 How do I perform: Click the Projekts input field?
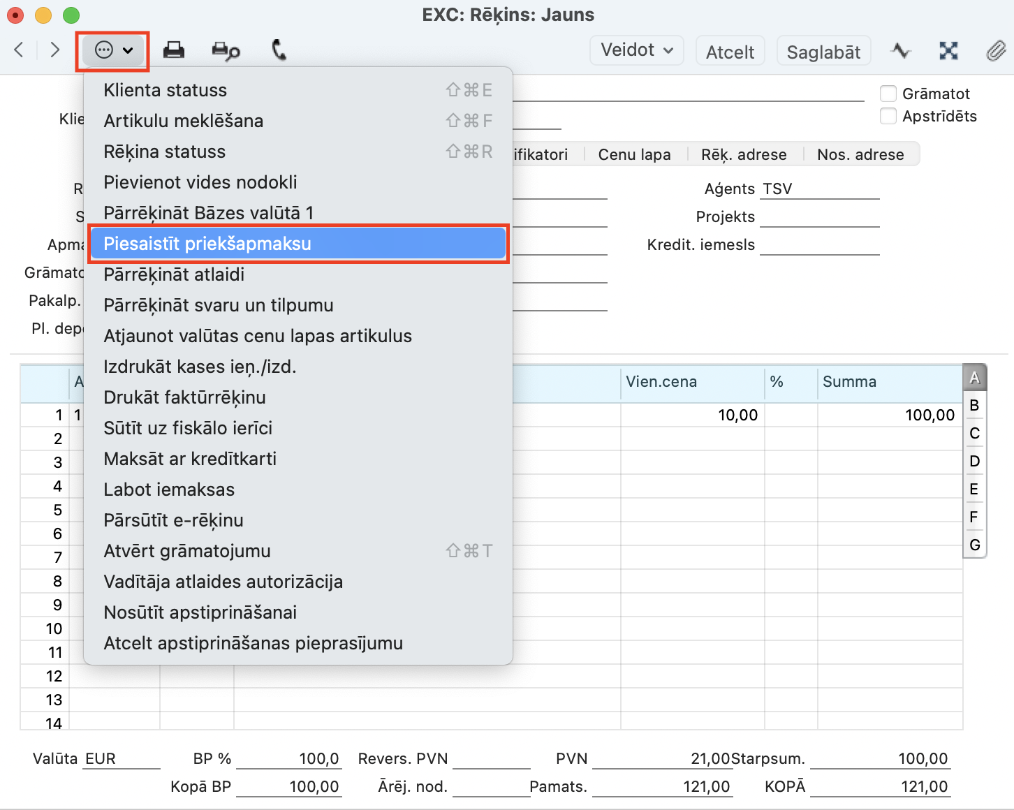[x=819, y=217]
